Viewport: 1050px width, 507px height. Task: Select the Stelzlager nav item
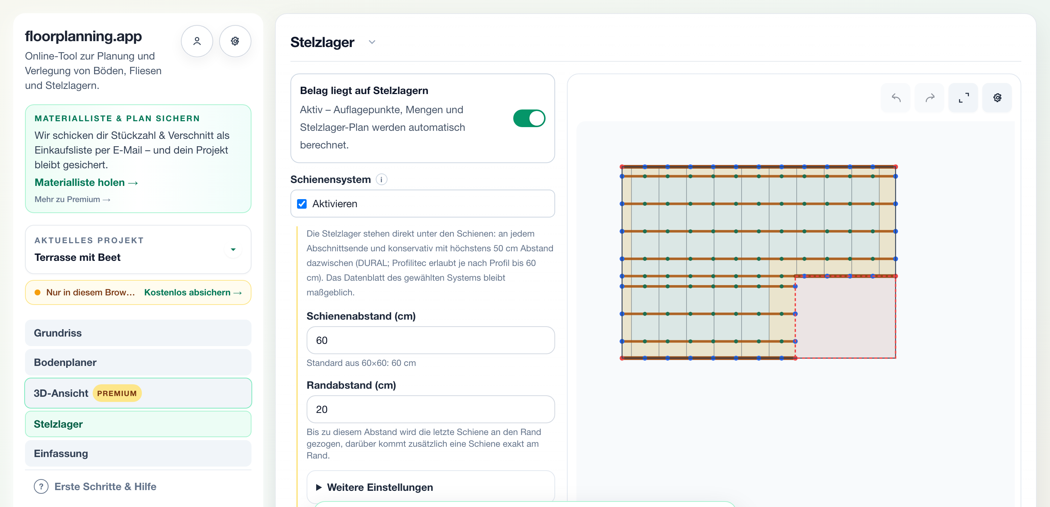(x=138, y=424)
